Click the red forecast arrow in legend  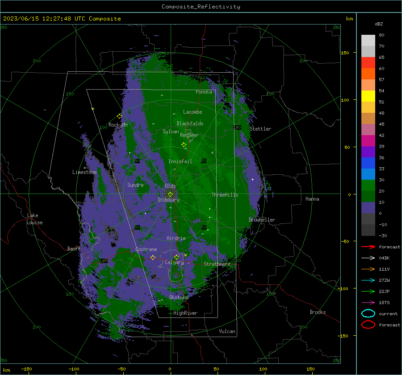368,247
